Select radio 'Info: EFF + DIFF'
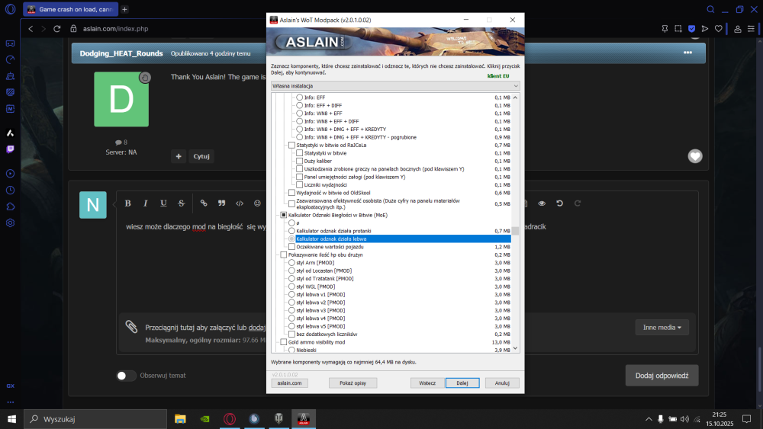 tap(299, 105)
